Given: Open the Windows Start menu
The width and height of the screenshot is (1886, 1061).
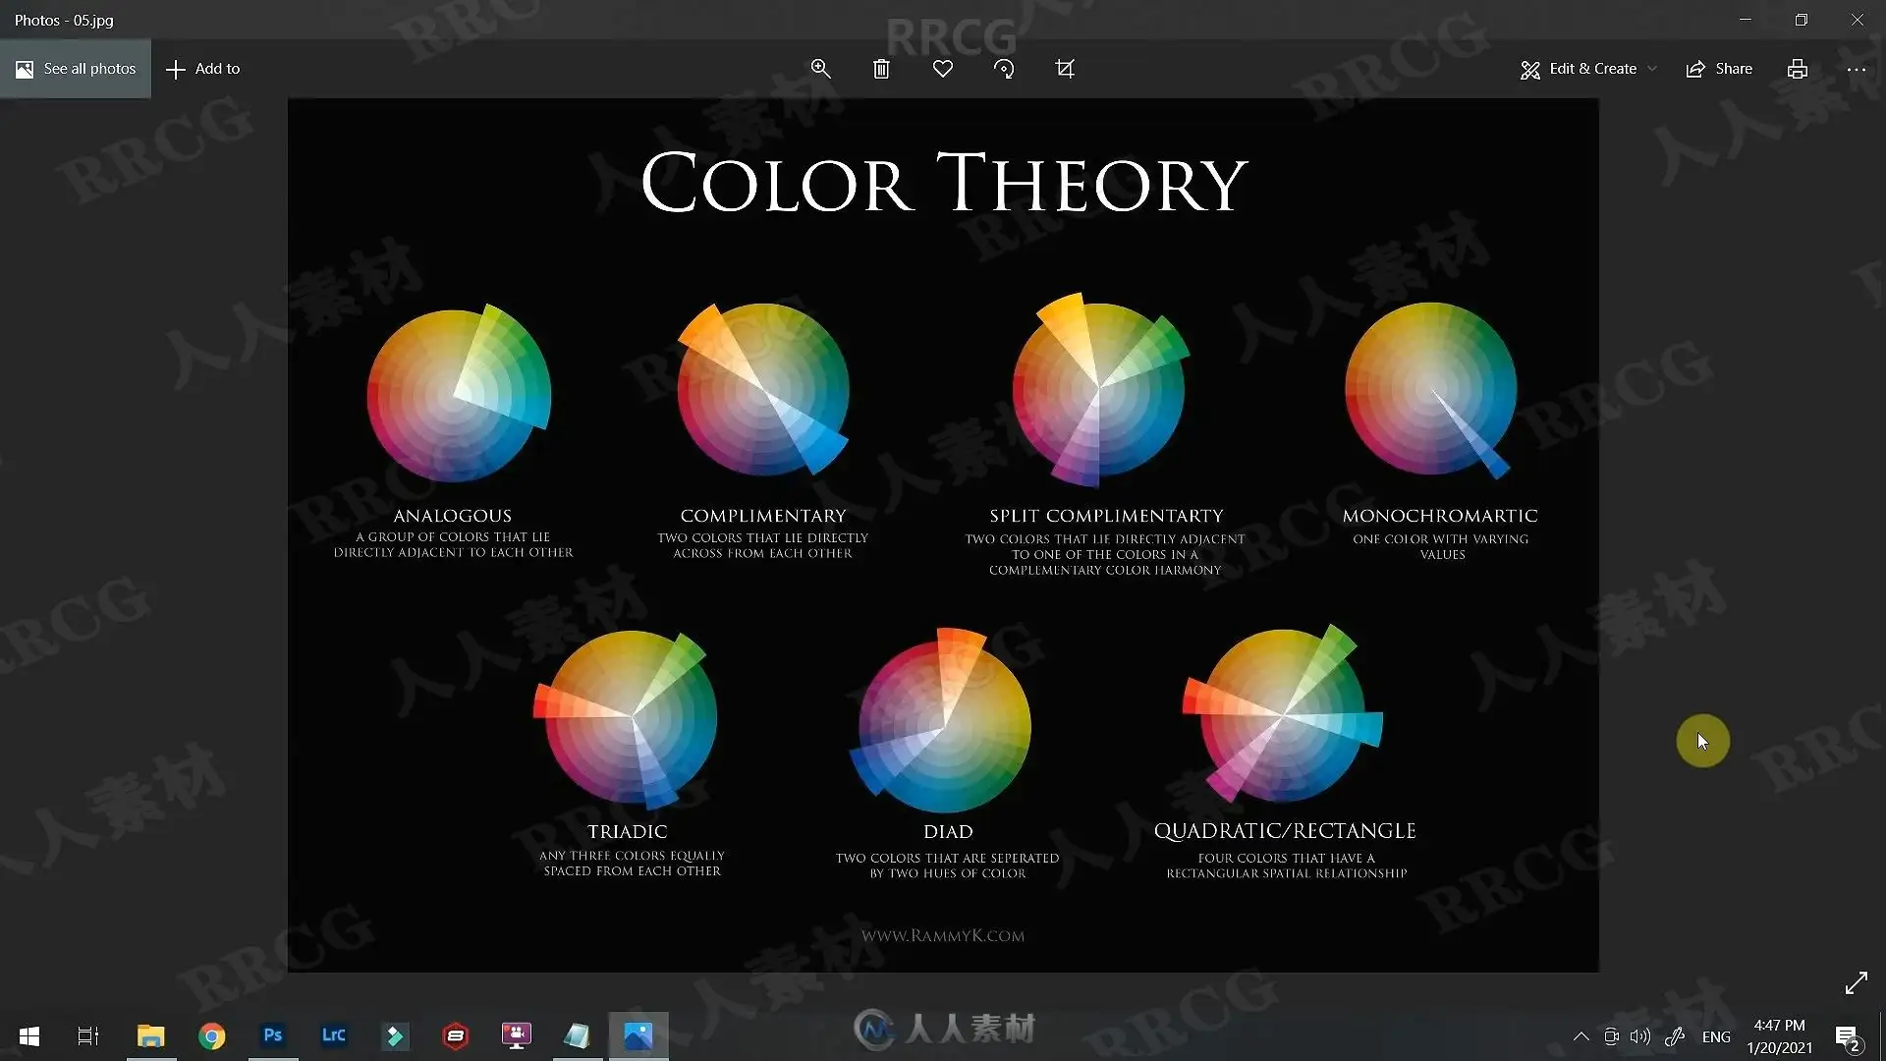Looking at the screenshot, I should tap(29, 1036).
